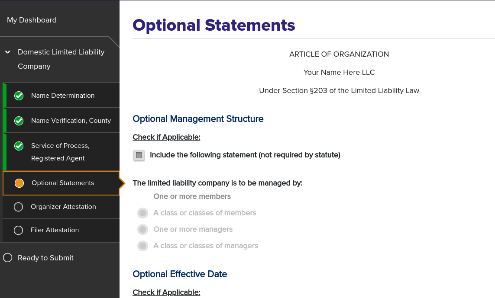
Task: Jump to the Filer Attestation step
Action: (x=55, y=230)
